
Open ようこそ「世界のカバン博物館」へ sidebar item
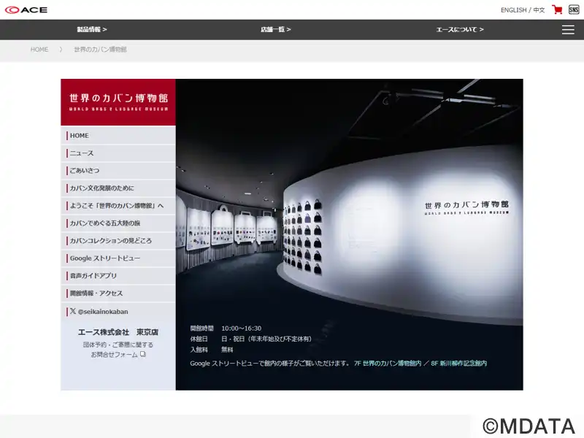point(118,206)
